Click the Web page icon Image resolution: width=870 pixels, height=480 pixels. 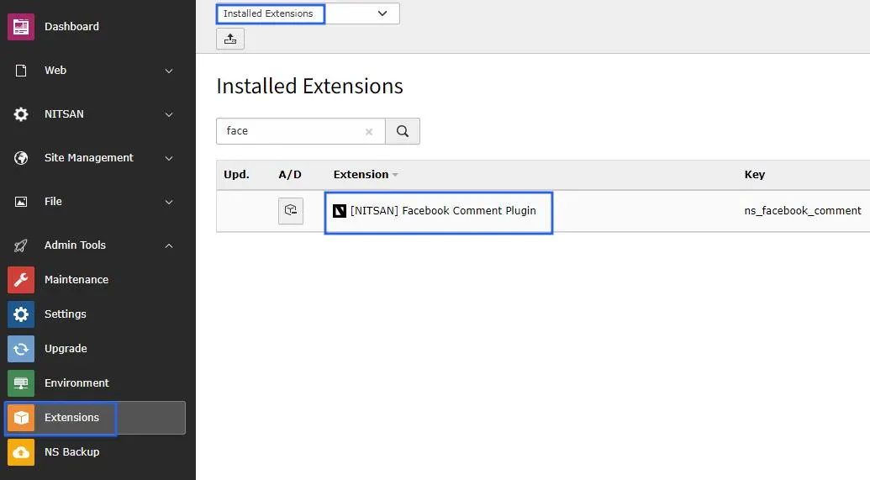20,71
